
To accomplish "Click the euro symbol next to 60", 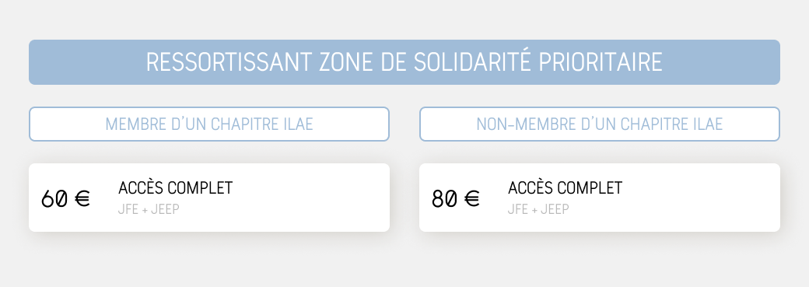I will coord(82,199).
